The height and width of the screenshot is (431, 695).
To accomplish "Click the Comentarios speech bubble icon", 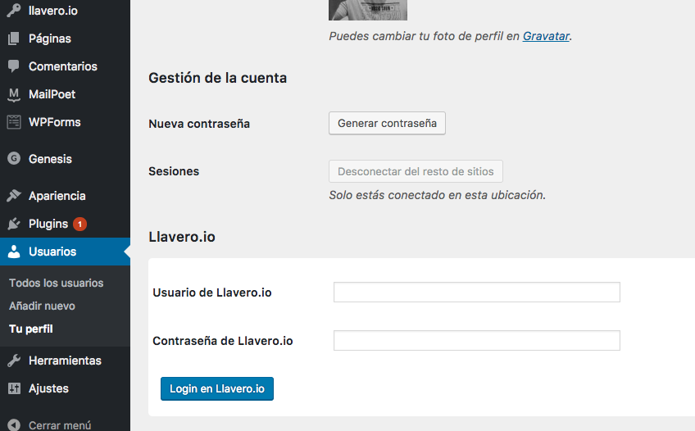I will pyautogui.click(x=14, y=66).
